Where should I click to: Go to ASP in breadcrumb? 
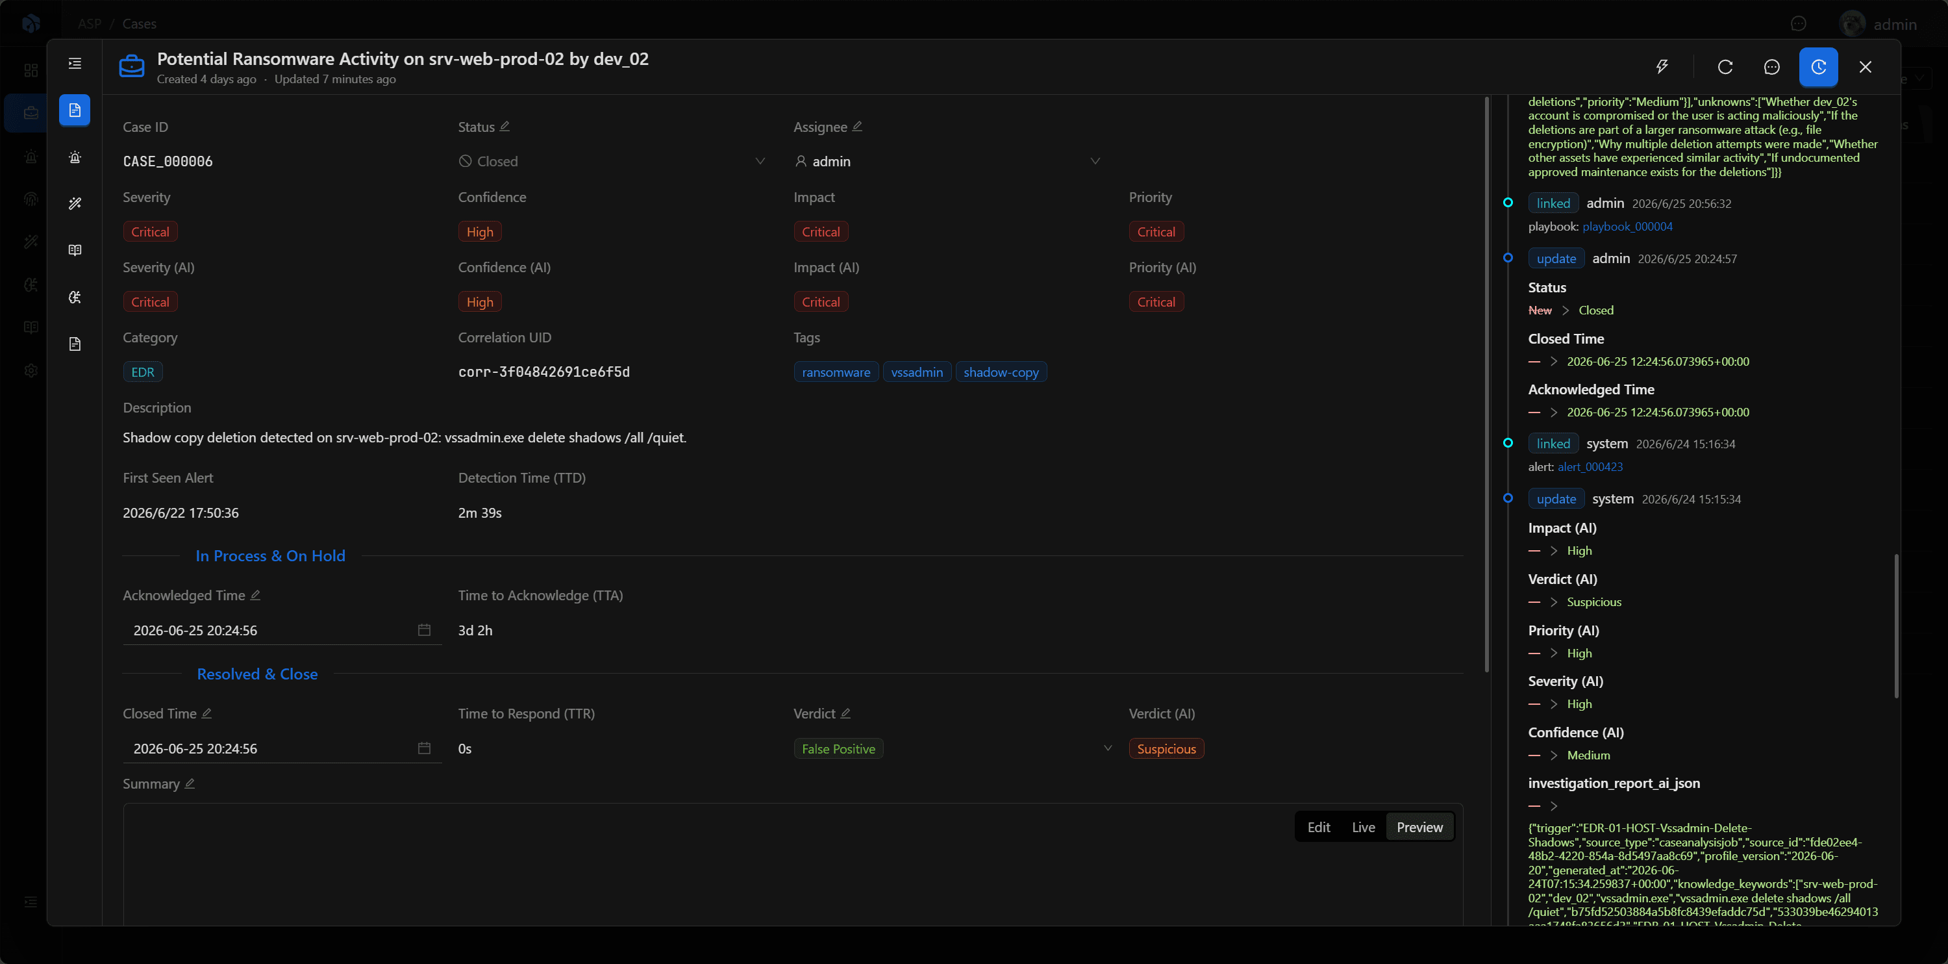[x=89, y=23]
